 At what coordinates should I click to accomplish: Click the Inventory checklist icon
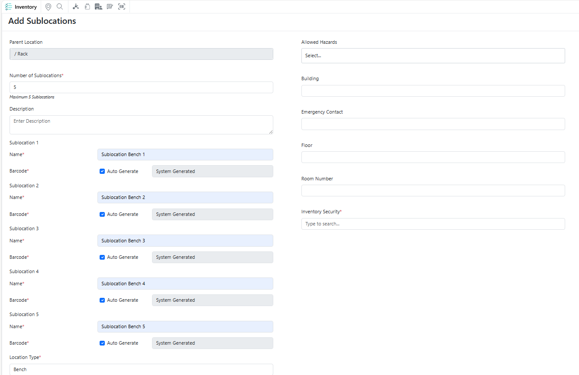tap(9, 7)
